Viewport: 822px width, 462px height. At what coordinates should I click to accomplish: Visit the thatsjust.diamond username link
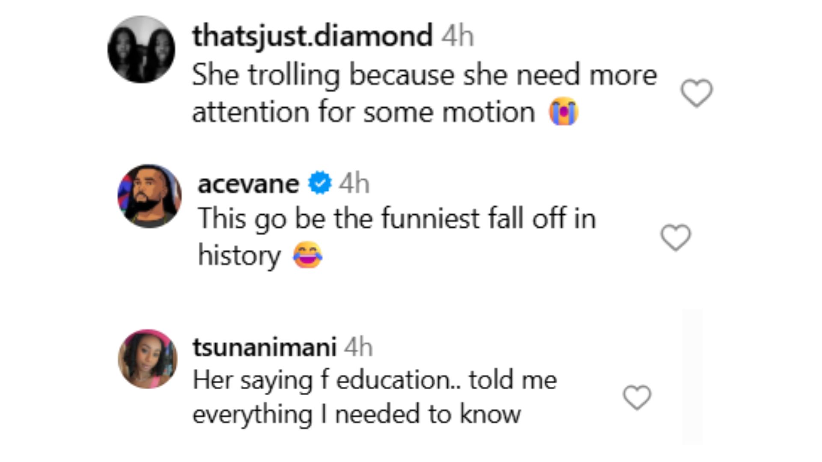pos(313,36)
